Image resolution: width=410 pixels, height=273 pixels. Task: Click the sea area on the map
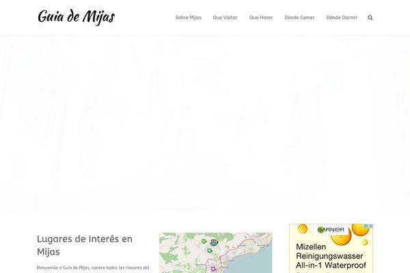(x=251, y=264)
